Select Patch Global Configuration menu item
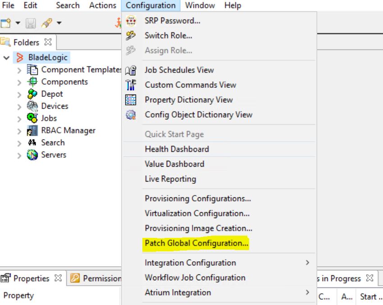 tap(196, 243)
